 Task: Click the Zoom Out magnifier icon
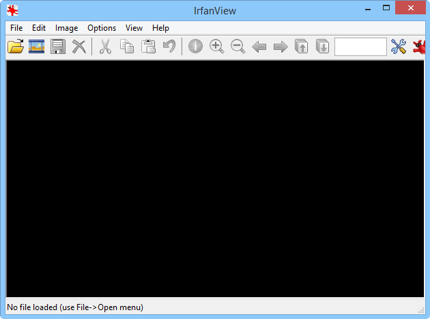point(238,46)
